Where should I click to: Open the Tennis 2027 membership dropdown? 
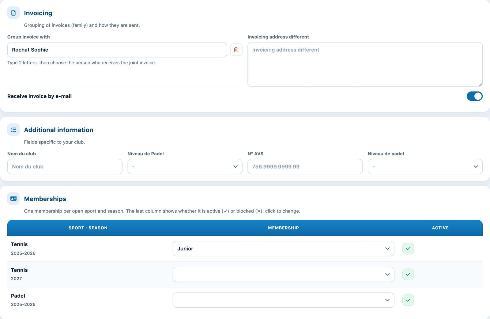coord(283,274)
